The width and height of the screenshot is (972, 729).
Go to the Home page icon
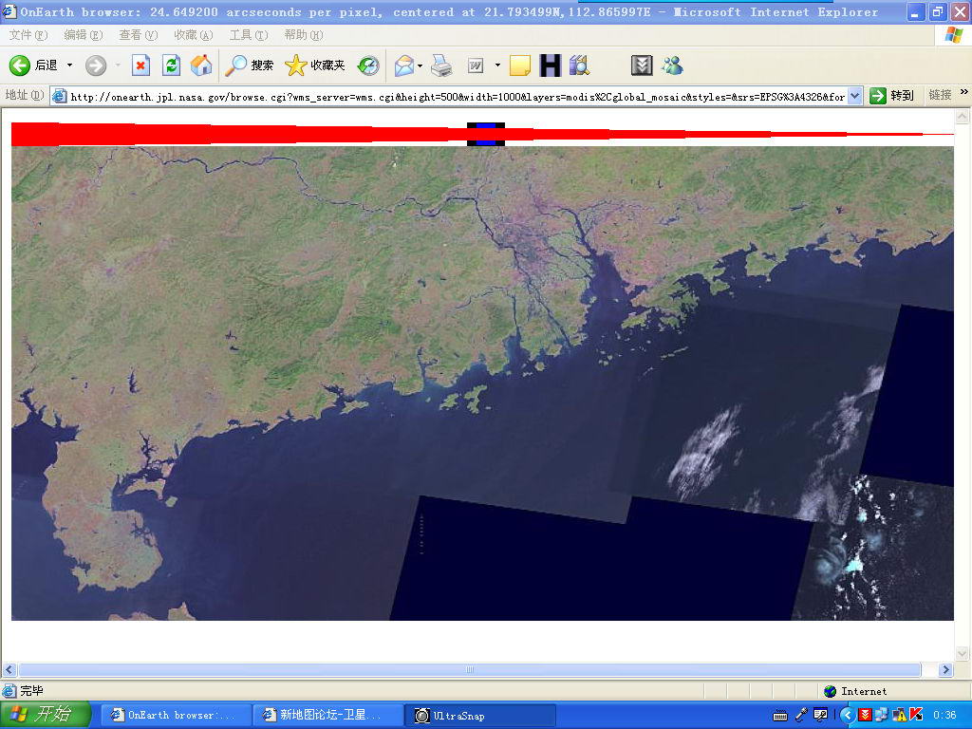click(201, 65)
